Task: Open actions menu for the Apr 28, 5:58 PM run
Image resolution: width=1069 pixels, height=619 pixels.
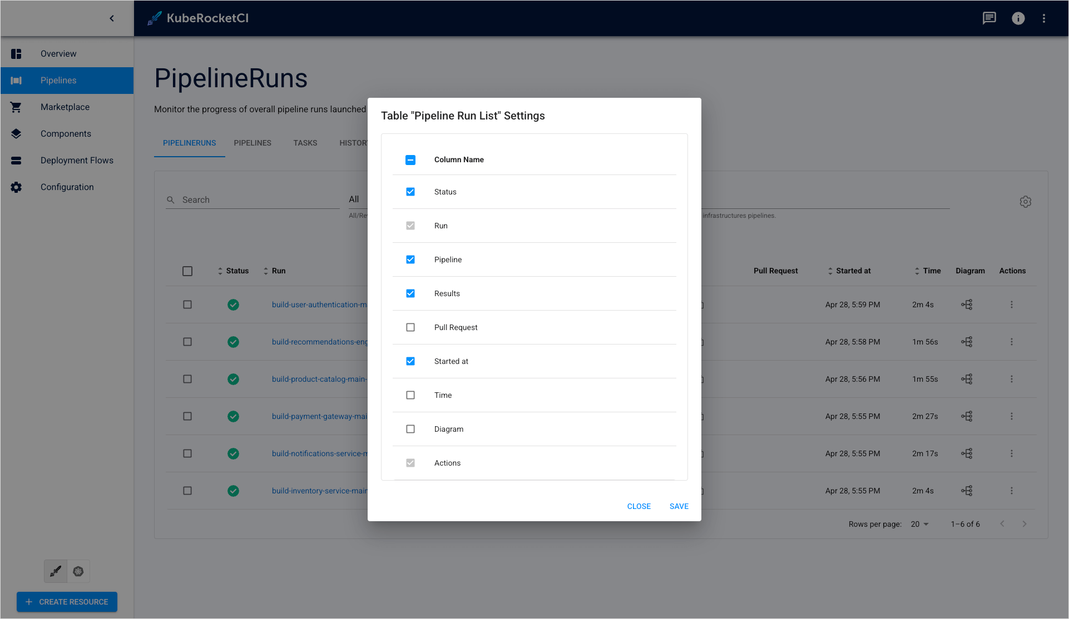Action: [1011, 342]
